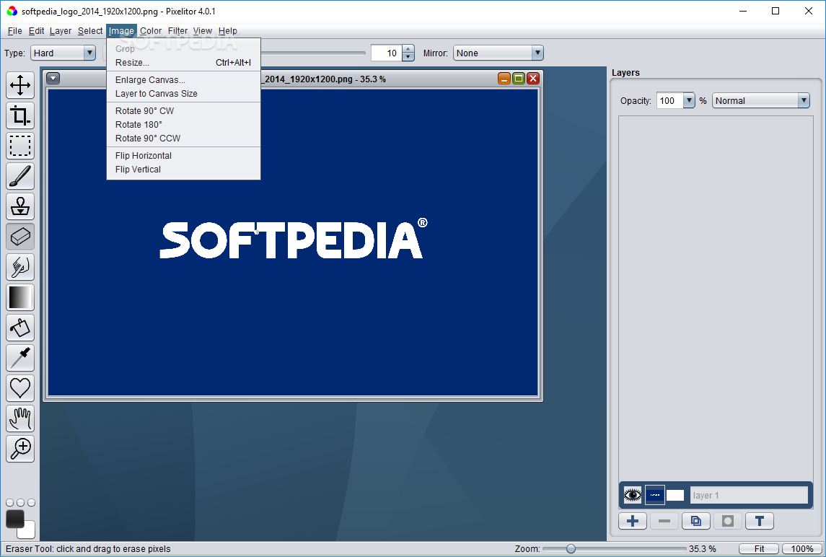Select the Brush tool
The image size is (826, 557).
pos(20,176)
